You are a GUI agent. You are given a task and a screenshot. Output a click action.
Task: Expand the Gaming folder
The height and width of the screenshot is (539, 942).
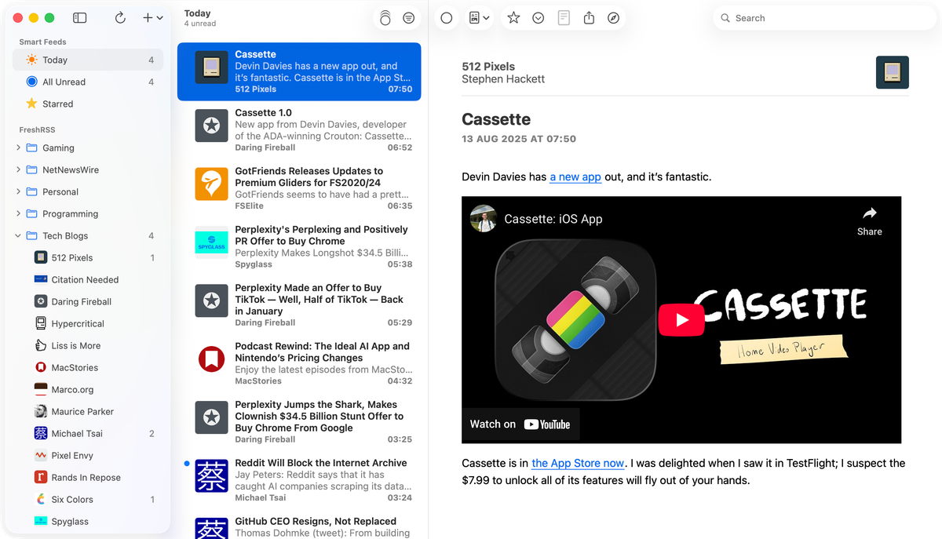coord(18,147)
